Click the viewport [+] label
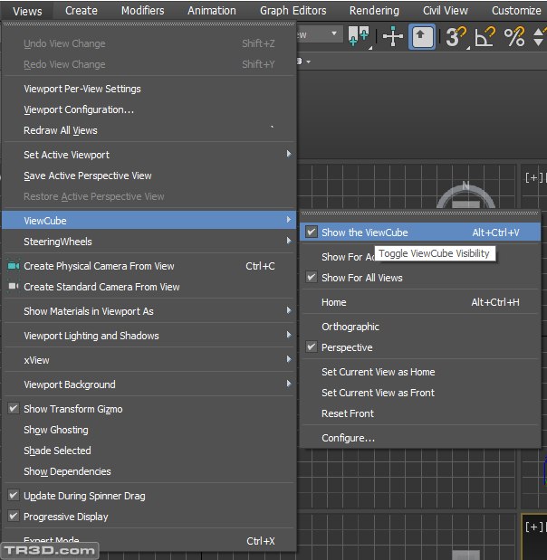Image resolution: width=547 pixels, height=560 pixels. (533, 177)
